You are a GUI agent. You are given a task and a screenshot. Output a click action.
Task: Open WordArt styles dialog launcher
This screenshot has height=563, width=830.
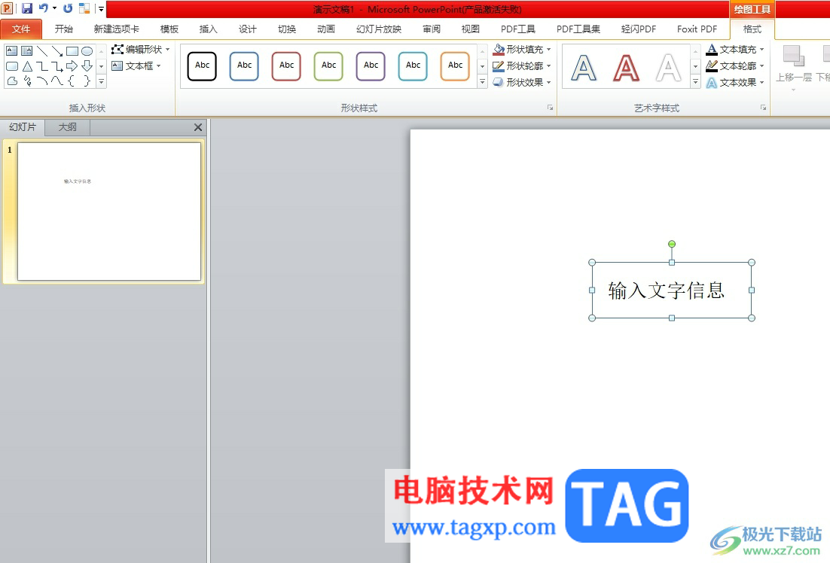(763, 108)
